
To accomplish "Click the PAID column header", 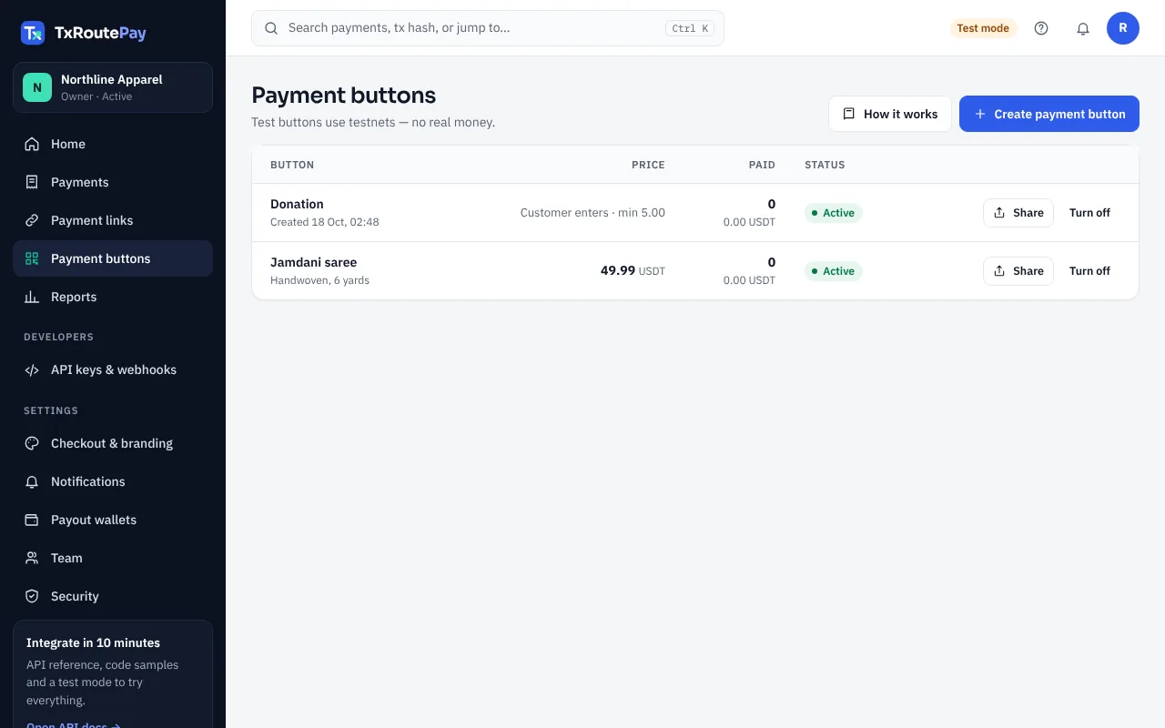I will click(762, 165).
